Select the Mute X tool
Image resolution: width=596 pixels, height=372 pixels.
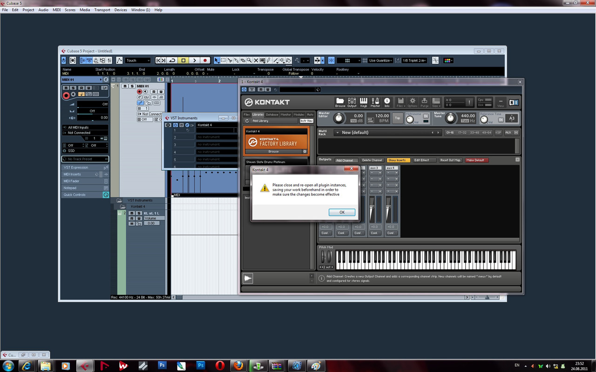coord(256,60)
